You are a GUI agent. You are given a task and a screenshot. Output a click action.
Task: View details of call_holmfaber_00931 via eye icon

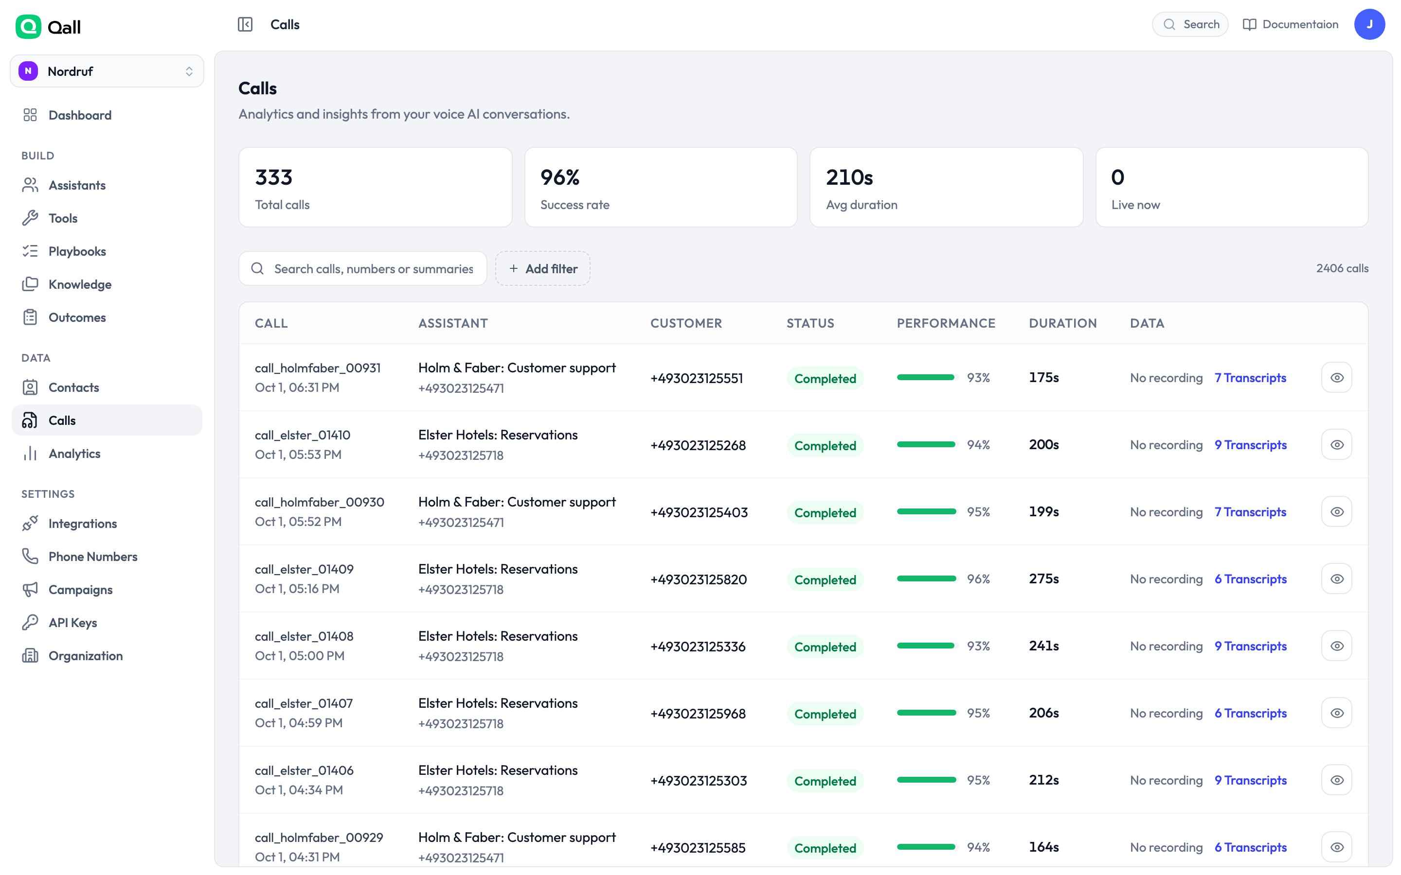point(1336,377)
